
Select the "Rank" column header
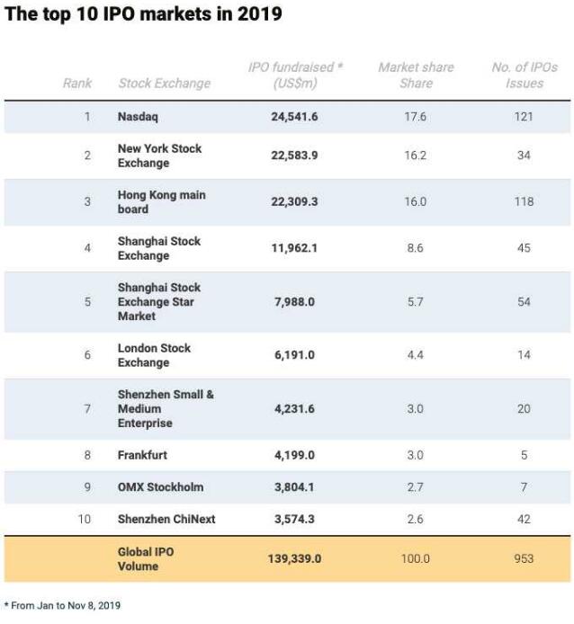tap(77, 84)
